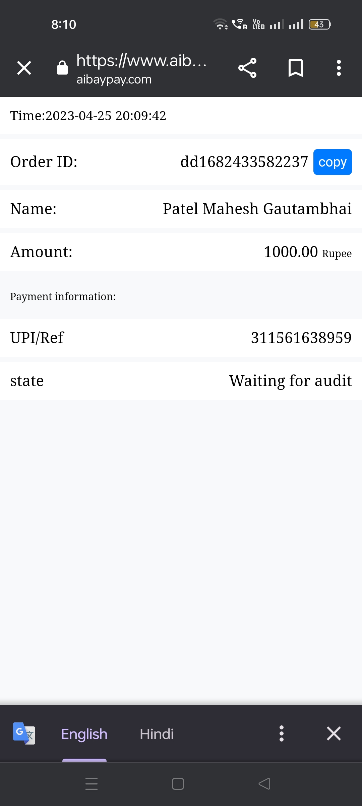Tap the UPI/Ref number 311561638959

point(301,338)
